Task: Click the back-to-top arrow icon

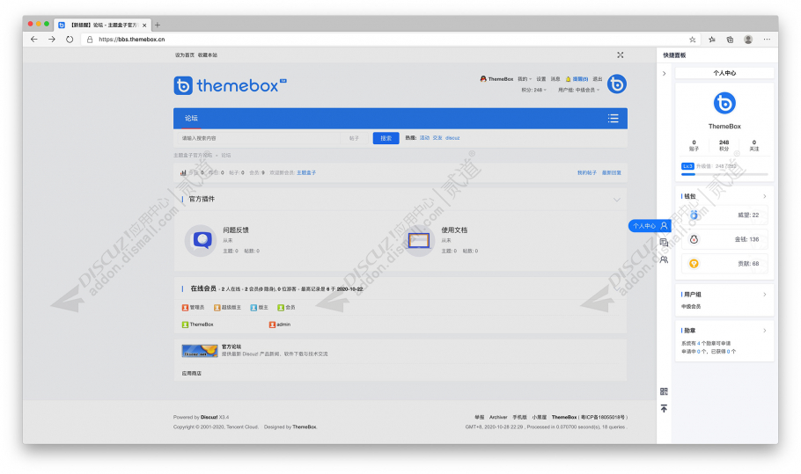Action: 664,409
